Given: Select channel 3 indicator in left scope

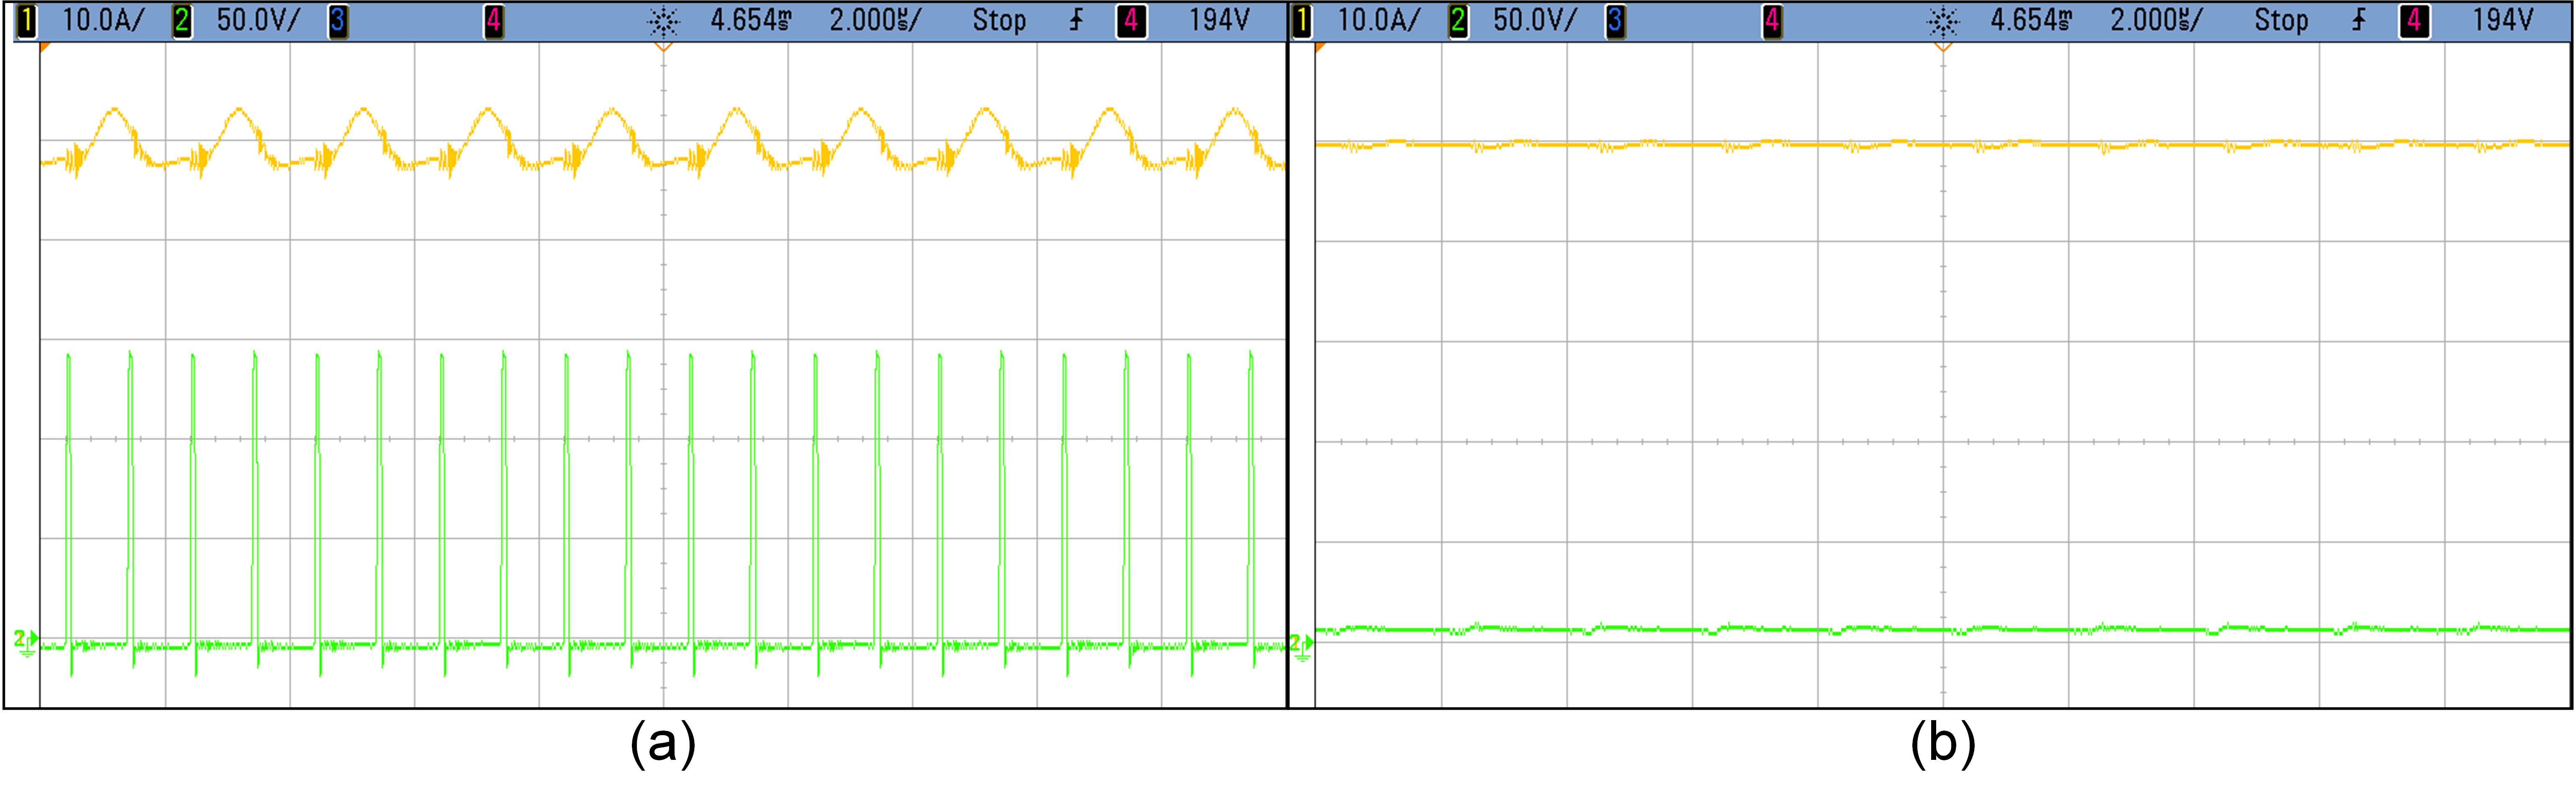Looking at the screenshot, I should (338, 21).
